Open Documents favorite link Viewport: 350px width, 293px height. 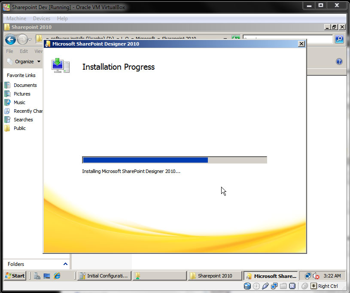25,85
